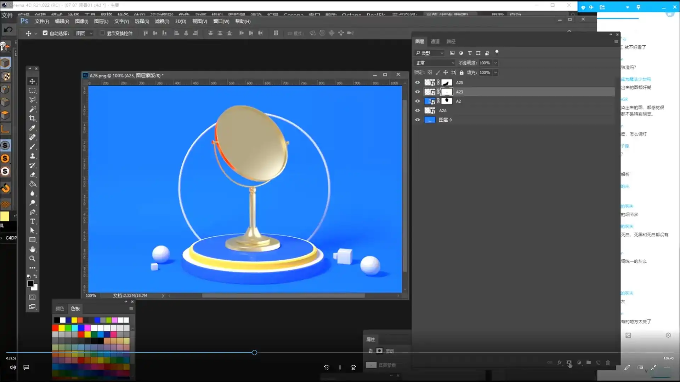Image resolution: width=680 pixels, height=382 pixels.
Task: Enable the 自动选择 checkbox
Action: [45, 33]
